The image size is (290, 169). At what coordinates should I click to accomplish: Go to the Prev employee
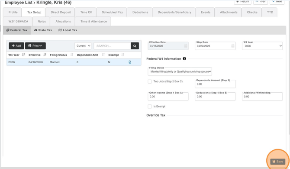click(x=261, y=2)
